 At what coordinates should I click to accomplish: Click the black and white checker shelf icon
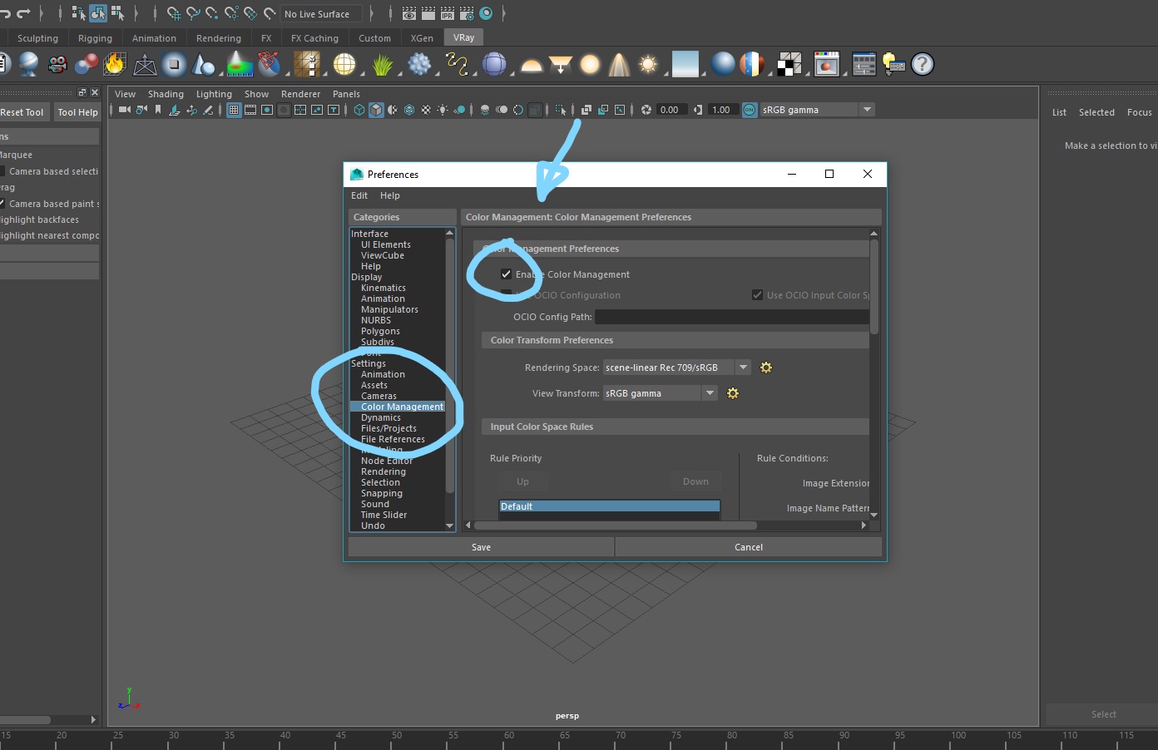tap(789, 64)
